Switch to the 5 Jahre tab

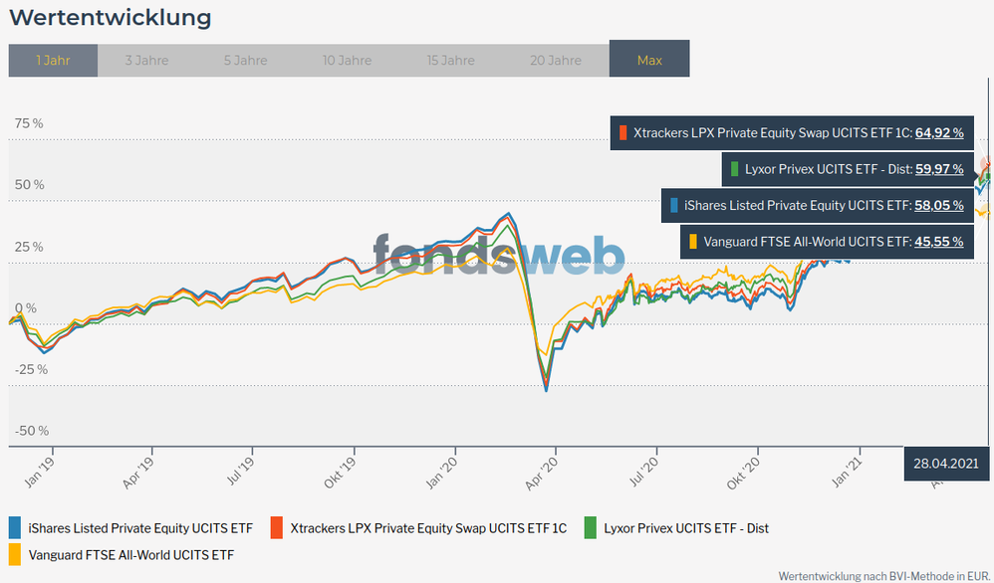245,61
